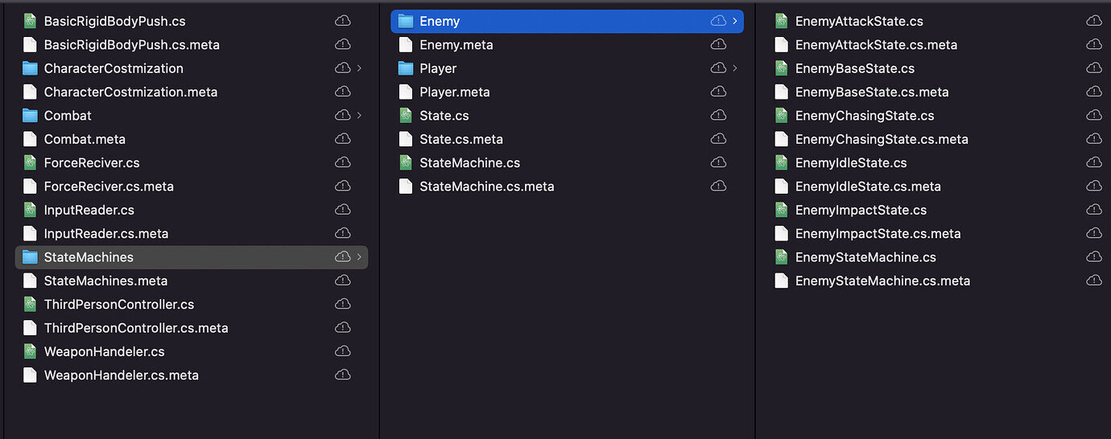Click cloud download icon for EnemyIdleState.cs
Image resolution: width=1111 pixels, height=439 pixels.
coord(1093,163)
